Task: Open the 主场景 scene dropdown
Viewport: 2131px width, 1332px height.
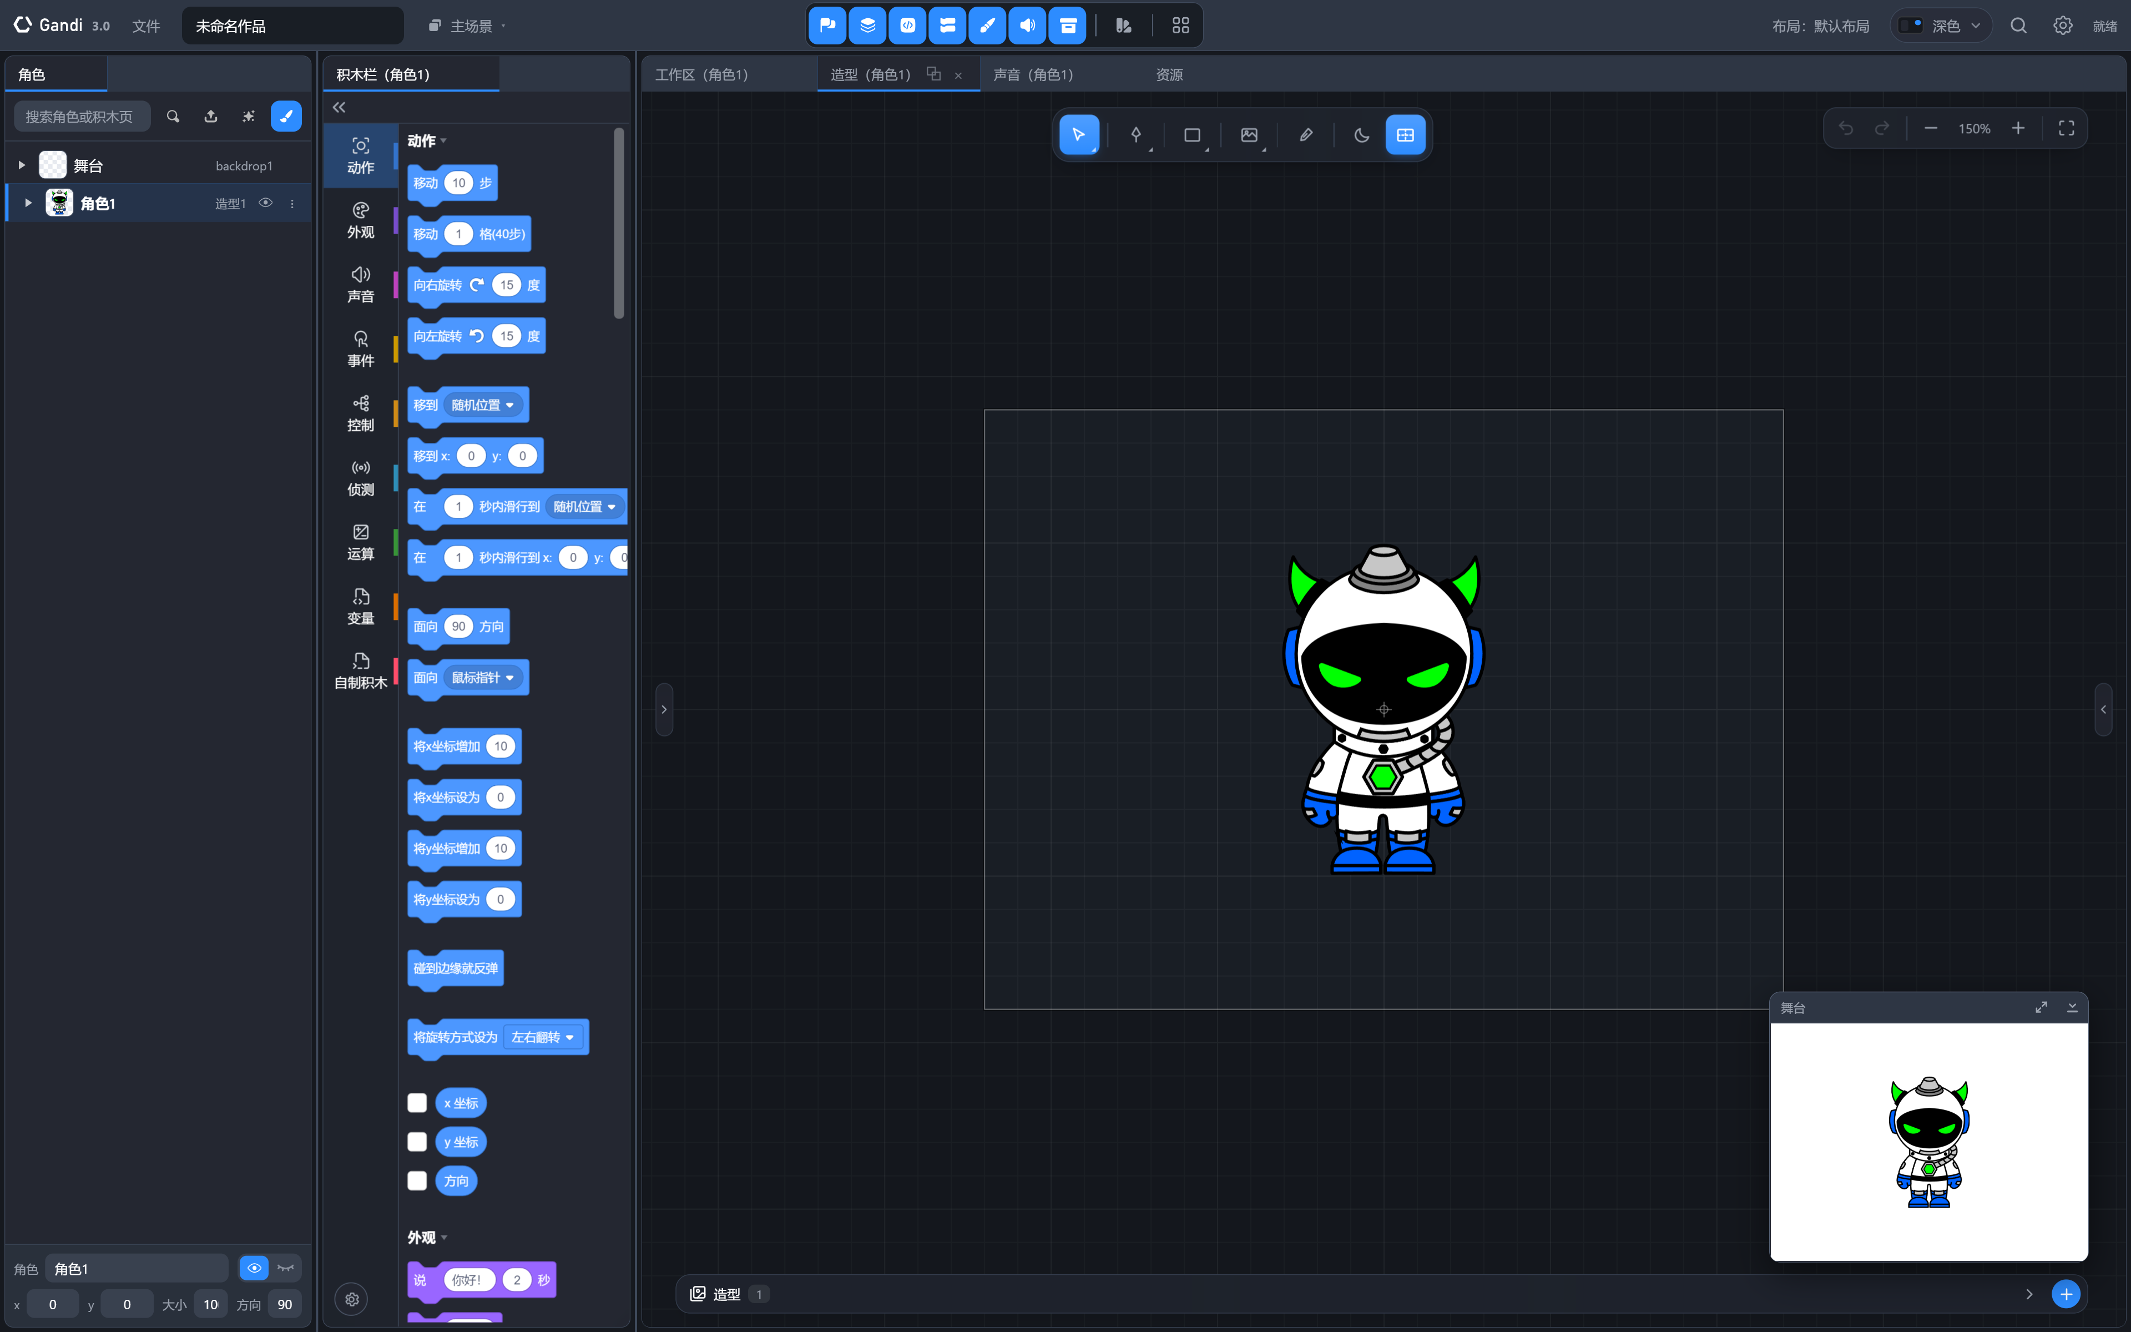Action: click(468, 26)
